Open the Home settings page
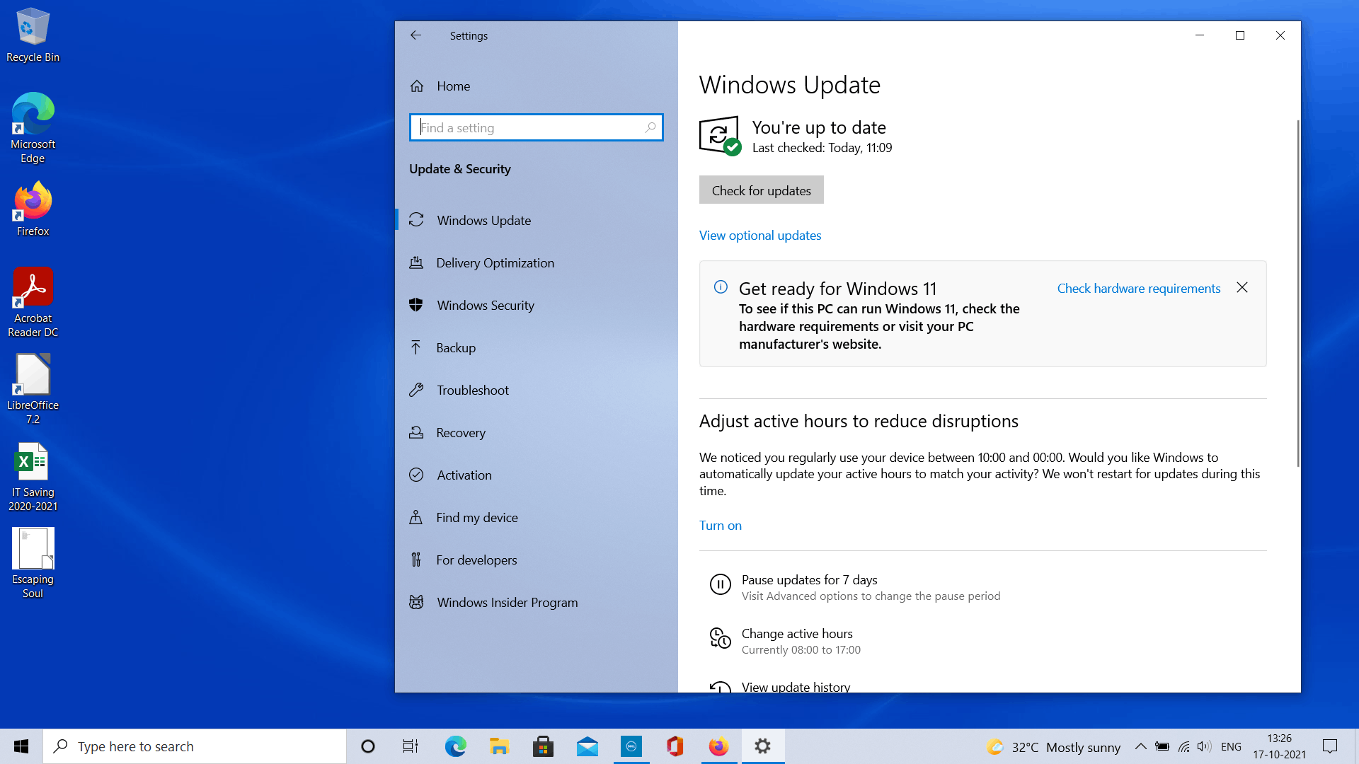The image size is (1359, 764). point(453,86)
